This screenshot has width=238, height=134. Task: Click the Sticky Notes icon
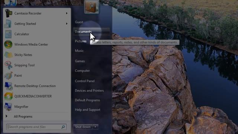[8, 55]
